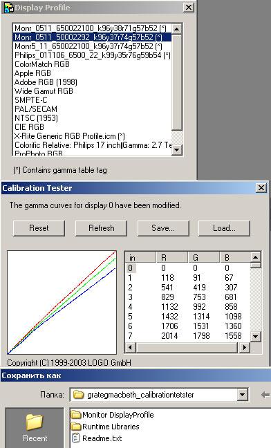Select Colorific Relative Philips 17 inch profile
Screen dimensions: 271x448
click(92, 145)
